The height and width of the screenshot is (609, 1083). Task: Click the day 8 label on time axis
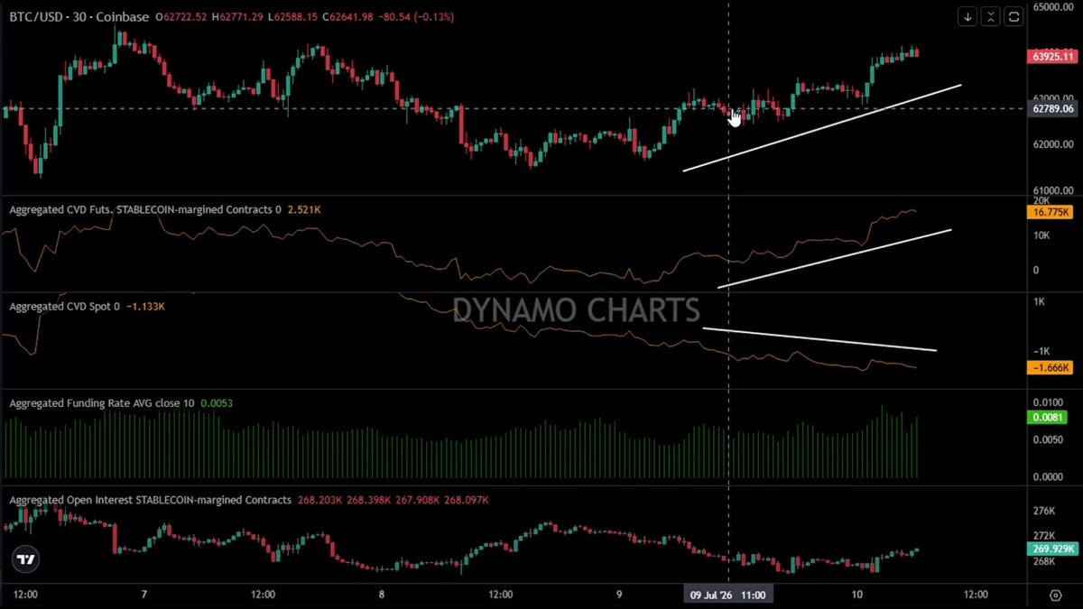pyautogui.click(x=382, y=595)
